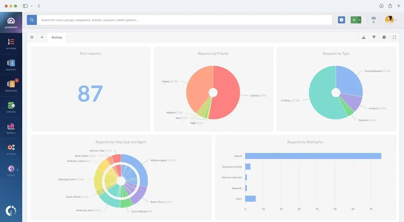Click the Requests by Type title
The image size is (404, 222).
pos(336,54)
